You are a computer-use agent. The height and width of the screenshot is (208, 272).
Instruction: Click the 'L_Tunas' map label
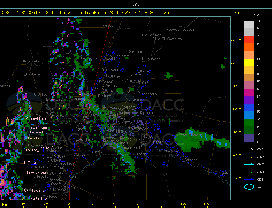[31, 163]
